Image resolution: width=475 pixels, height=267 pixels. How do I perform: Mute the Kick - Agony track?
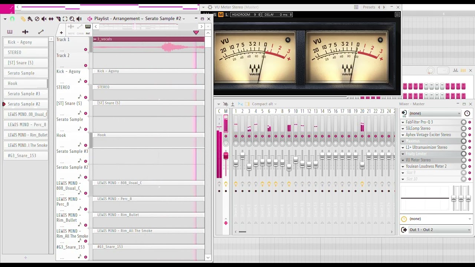click(86, 81)
